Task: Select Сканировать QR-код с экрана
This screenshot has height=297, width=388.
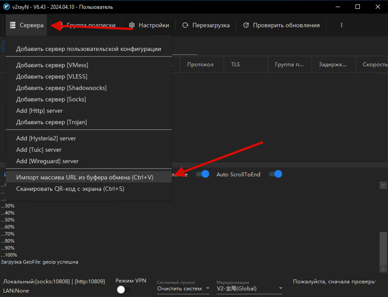Action: coord(89,189)
